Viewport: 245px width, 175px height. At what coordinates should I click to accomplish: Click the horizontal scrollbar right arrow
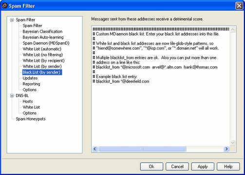coord(226,149)
